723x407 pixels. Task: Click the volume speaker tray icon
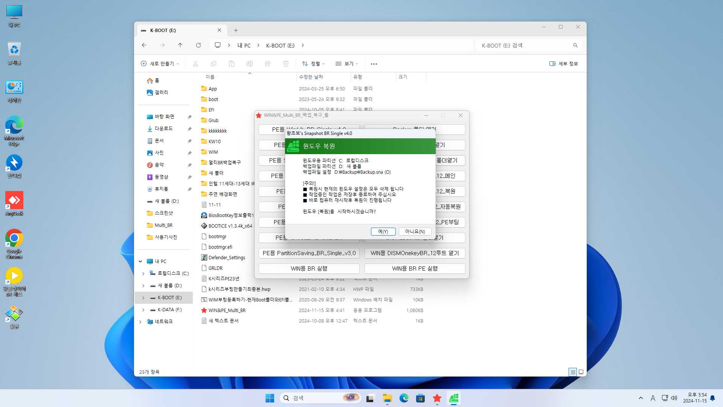coord(674,398)
